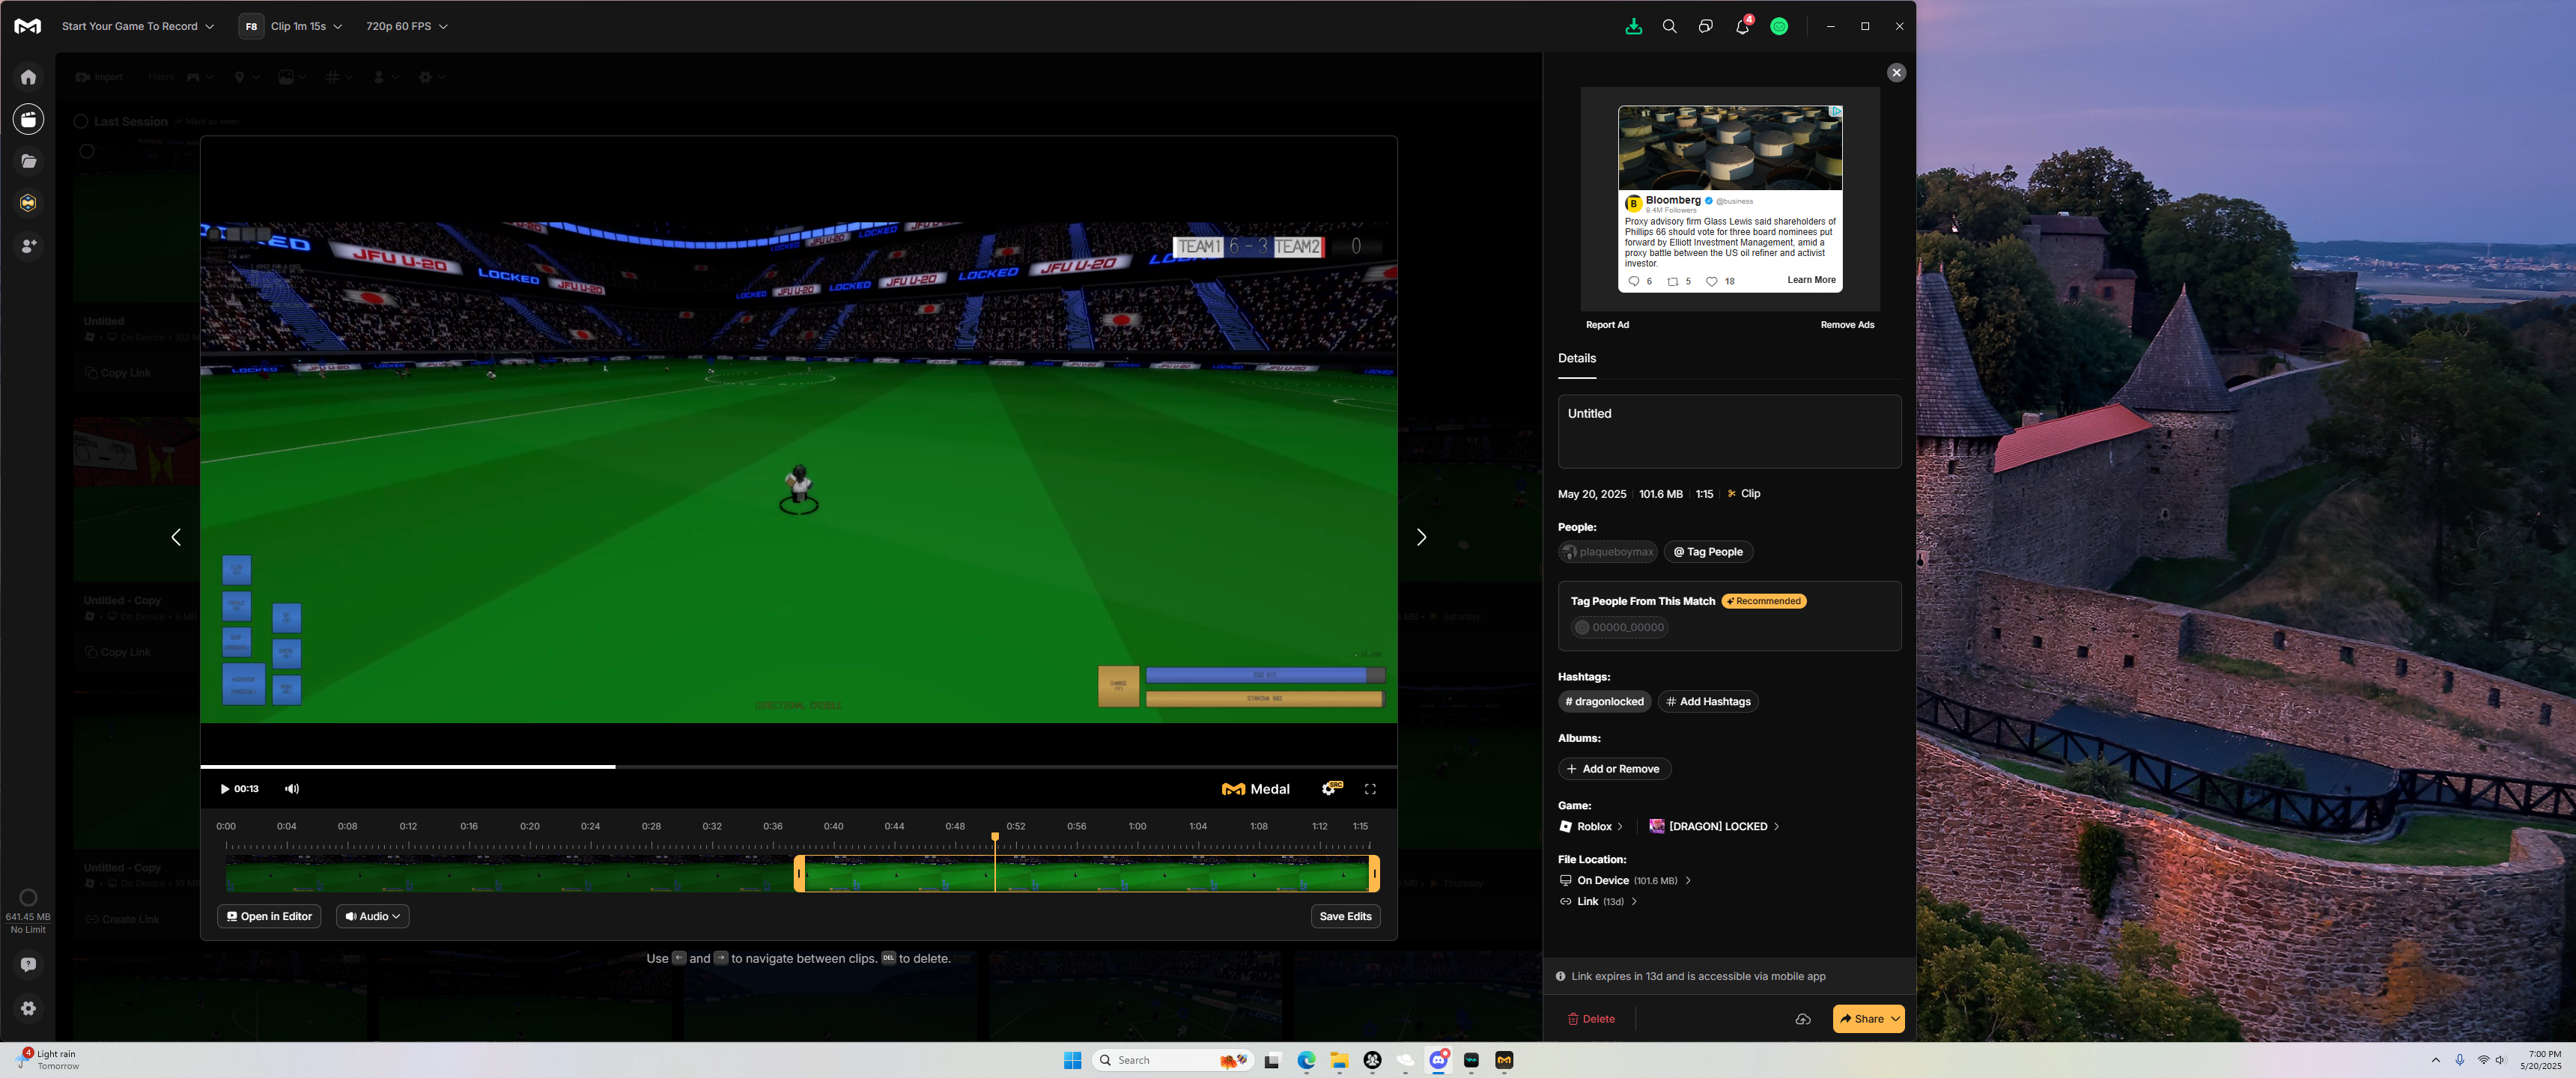The height and width of the screenshot is (1078, 2576).
Task: Click the Remove Ads link
Action: pyautogui.click(x=1847, y=325)
